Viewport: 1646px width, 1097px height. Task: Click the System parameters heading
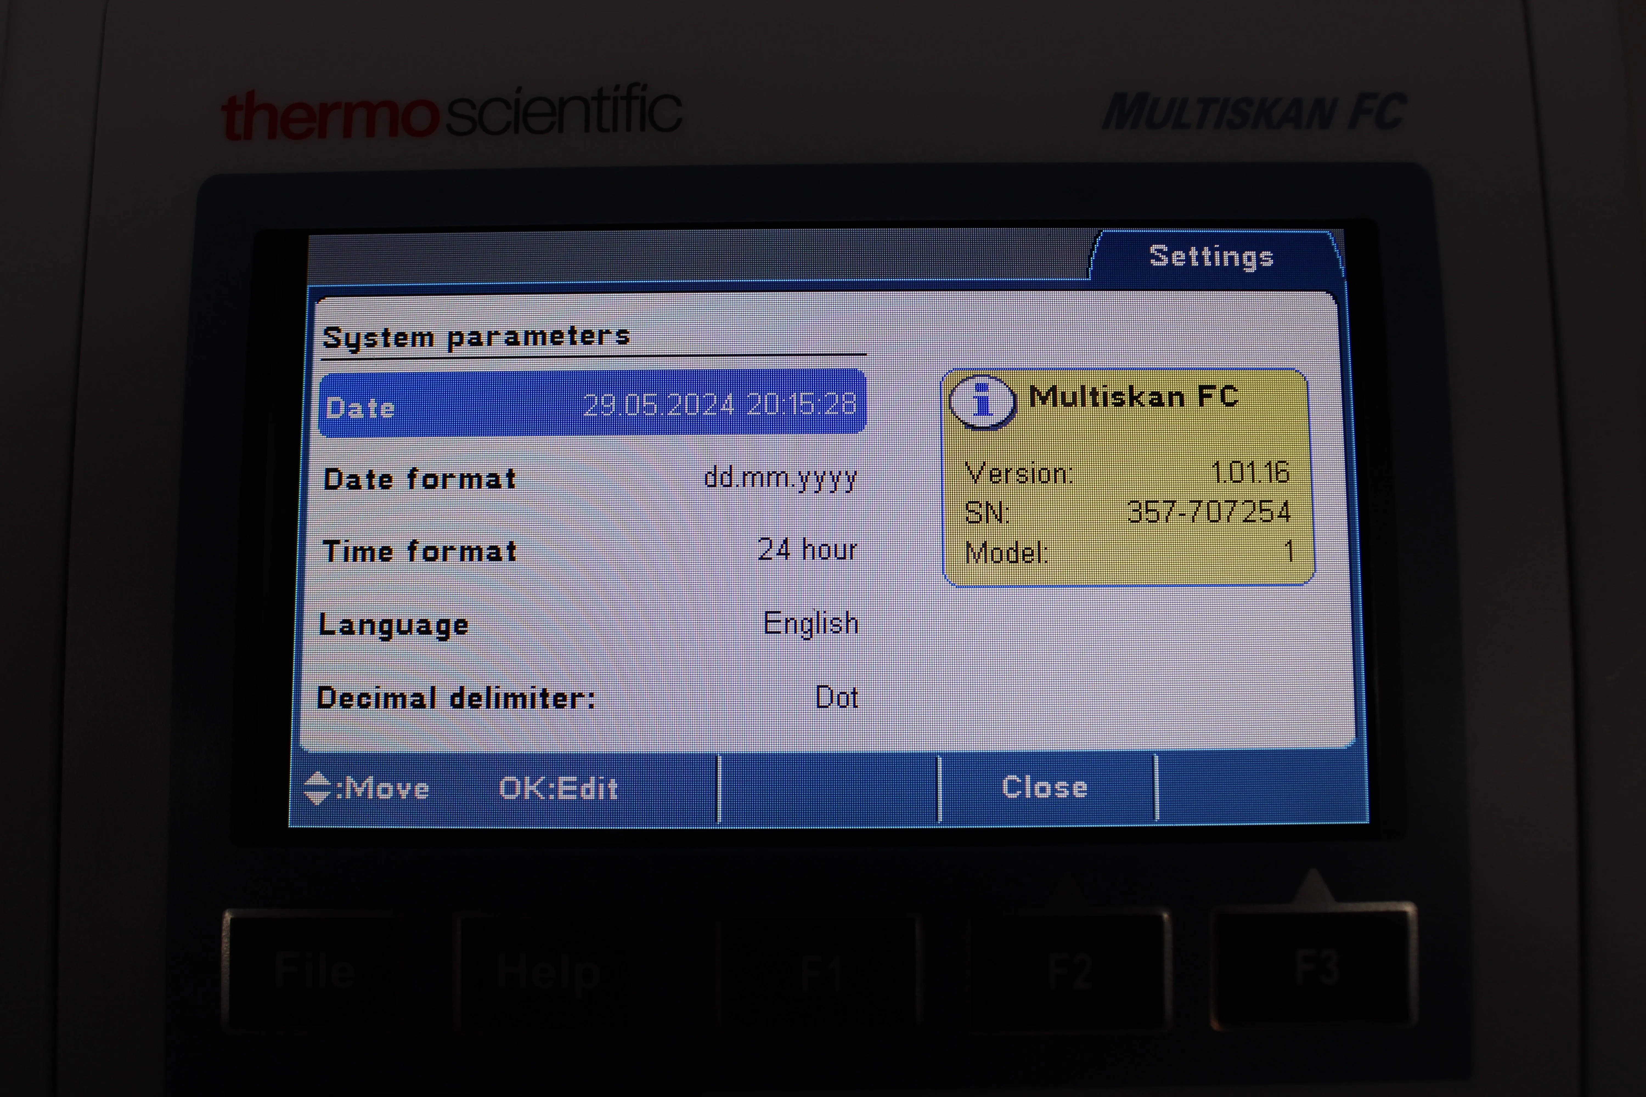(476, 337)
